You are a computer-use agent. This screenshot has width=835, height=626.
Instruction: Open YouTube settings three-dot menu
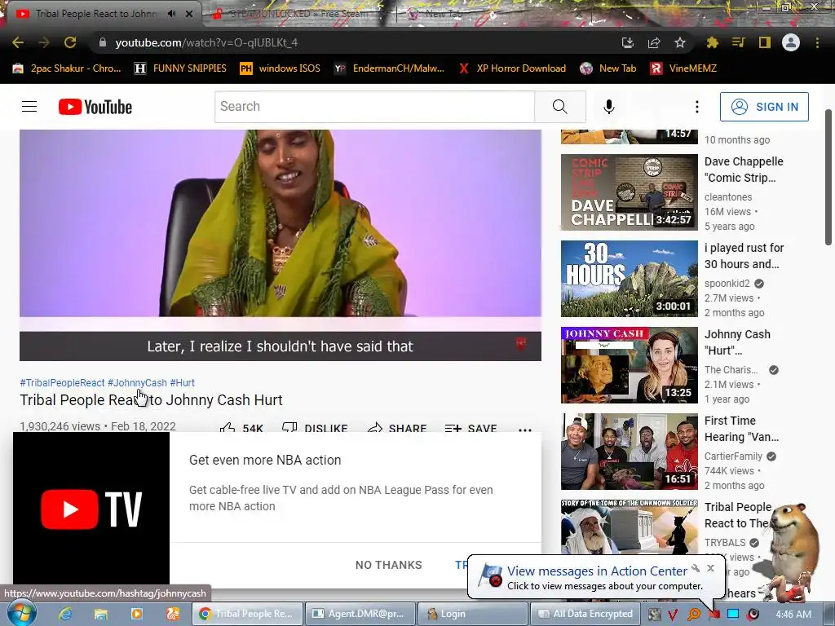pyautogui.click(x=696, y=107)
